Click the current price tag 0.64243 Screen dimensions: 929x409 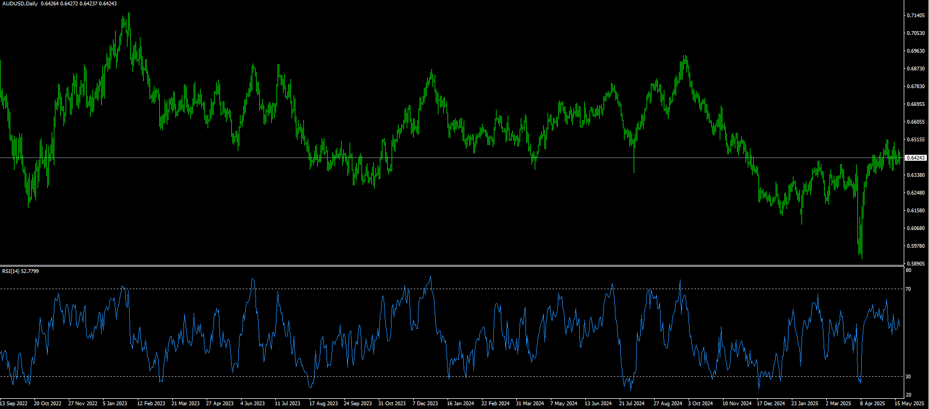pyautogui.click(x=916, y=158)
